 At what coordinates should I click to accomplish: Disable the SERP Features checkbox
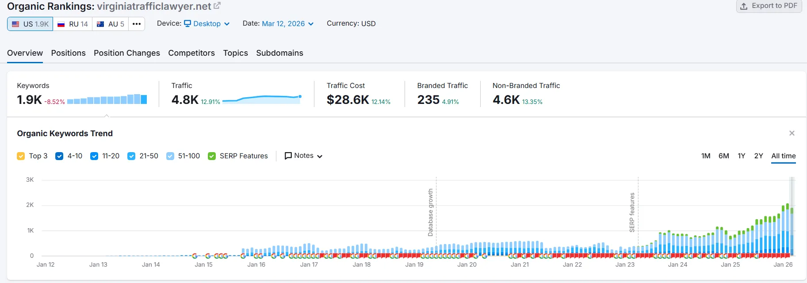[x=212, y=156]
